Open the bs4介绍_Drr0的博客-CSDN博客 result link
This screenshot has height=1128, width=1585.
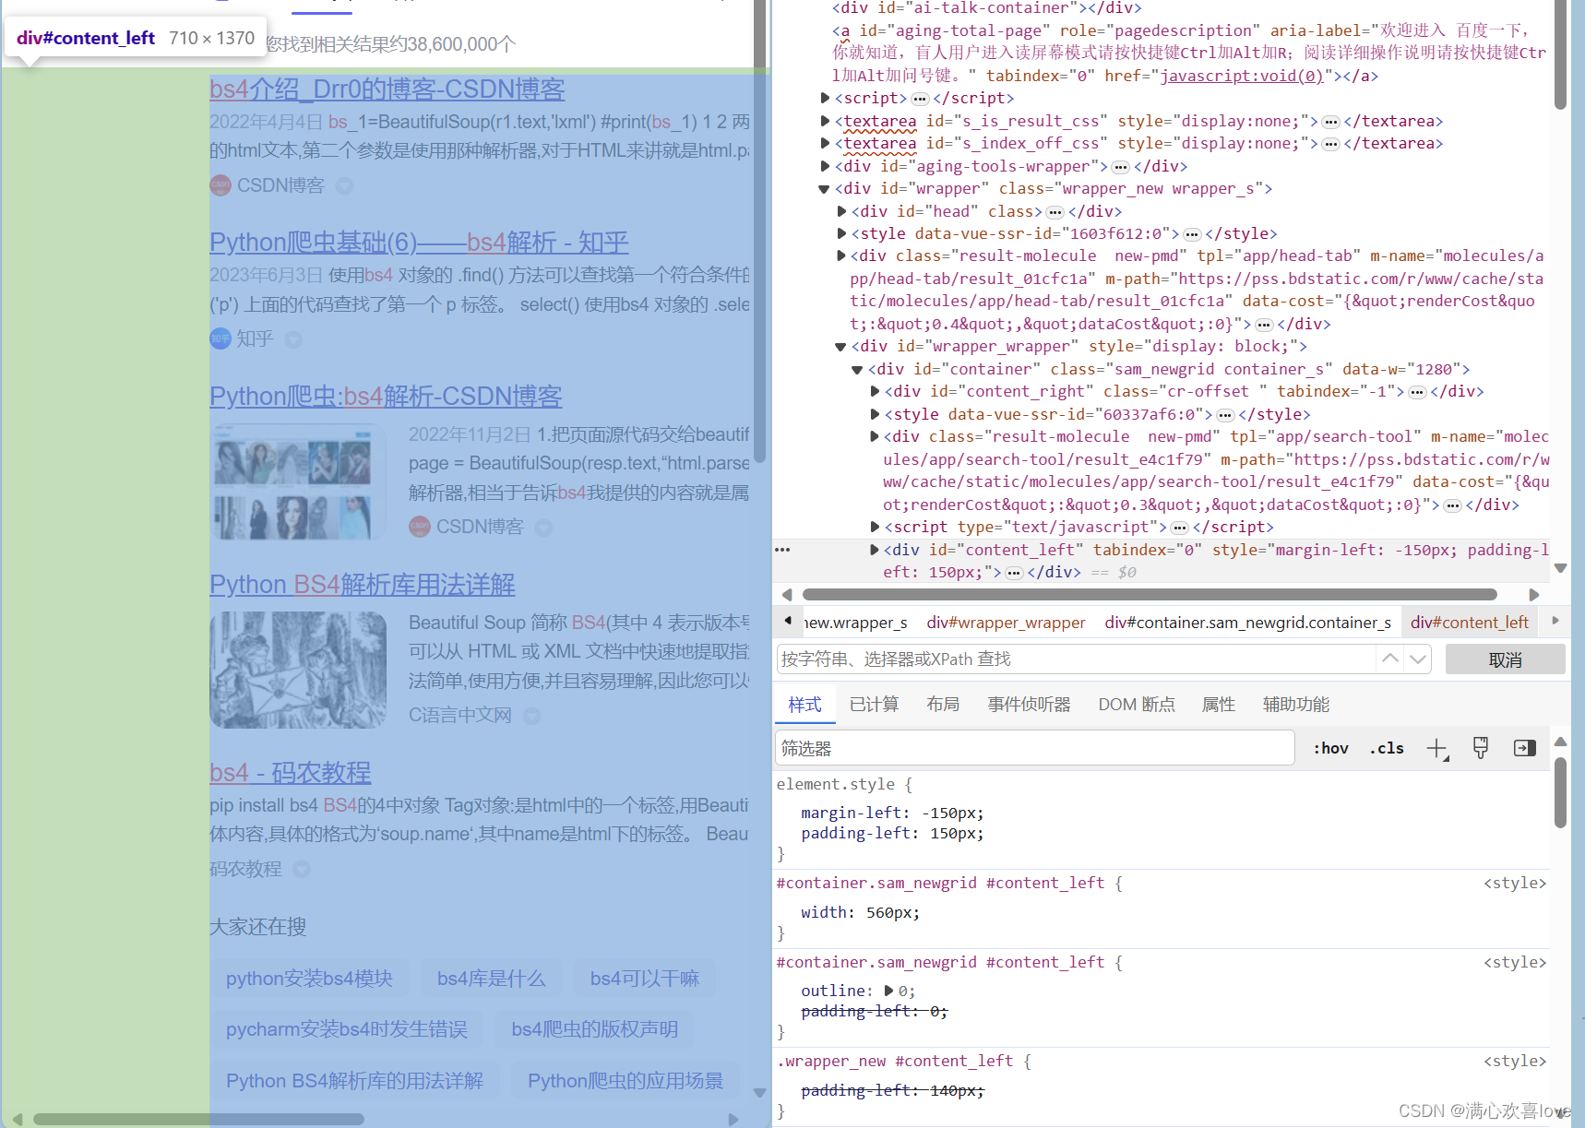coord(387,89)
